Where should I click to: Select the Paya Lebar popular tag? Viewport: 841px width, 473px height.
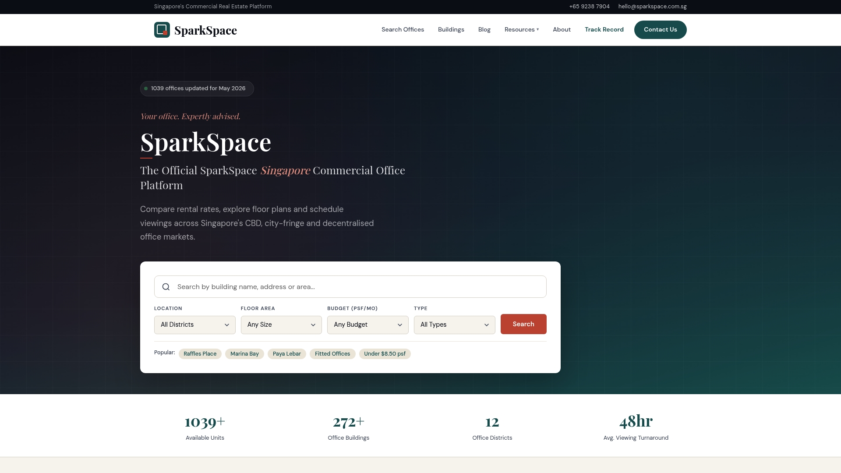click(287, 354)
